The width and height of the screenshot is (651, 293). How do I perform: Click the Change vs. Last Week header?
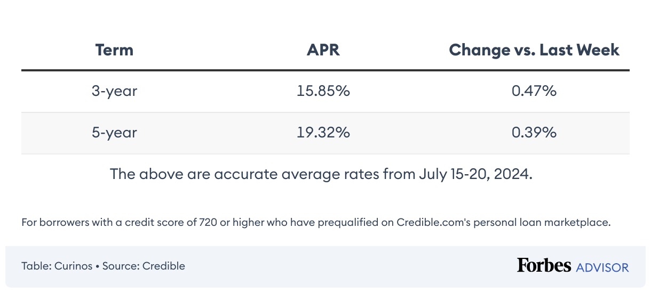(x=534, y=50)
